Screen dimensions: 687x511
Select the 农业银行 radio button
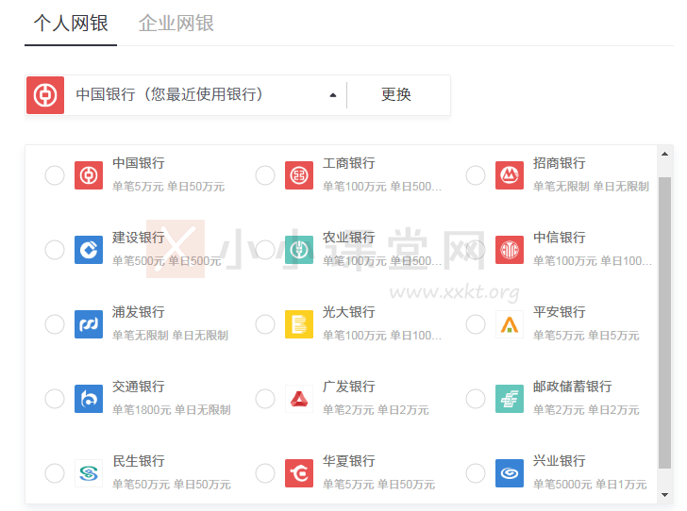click(265, 250)
